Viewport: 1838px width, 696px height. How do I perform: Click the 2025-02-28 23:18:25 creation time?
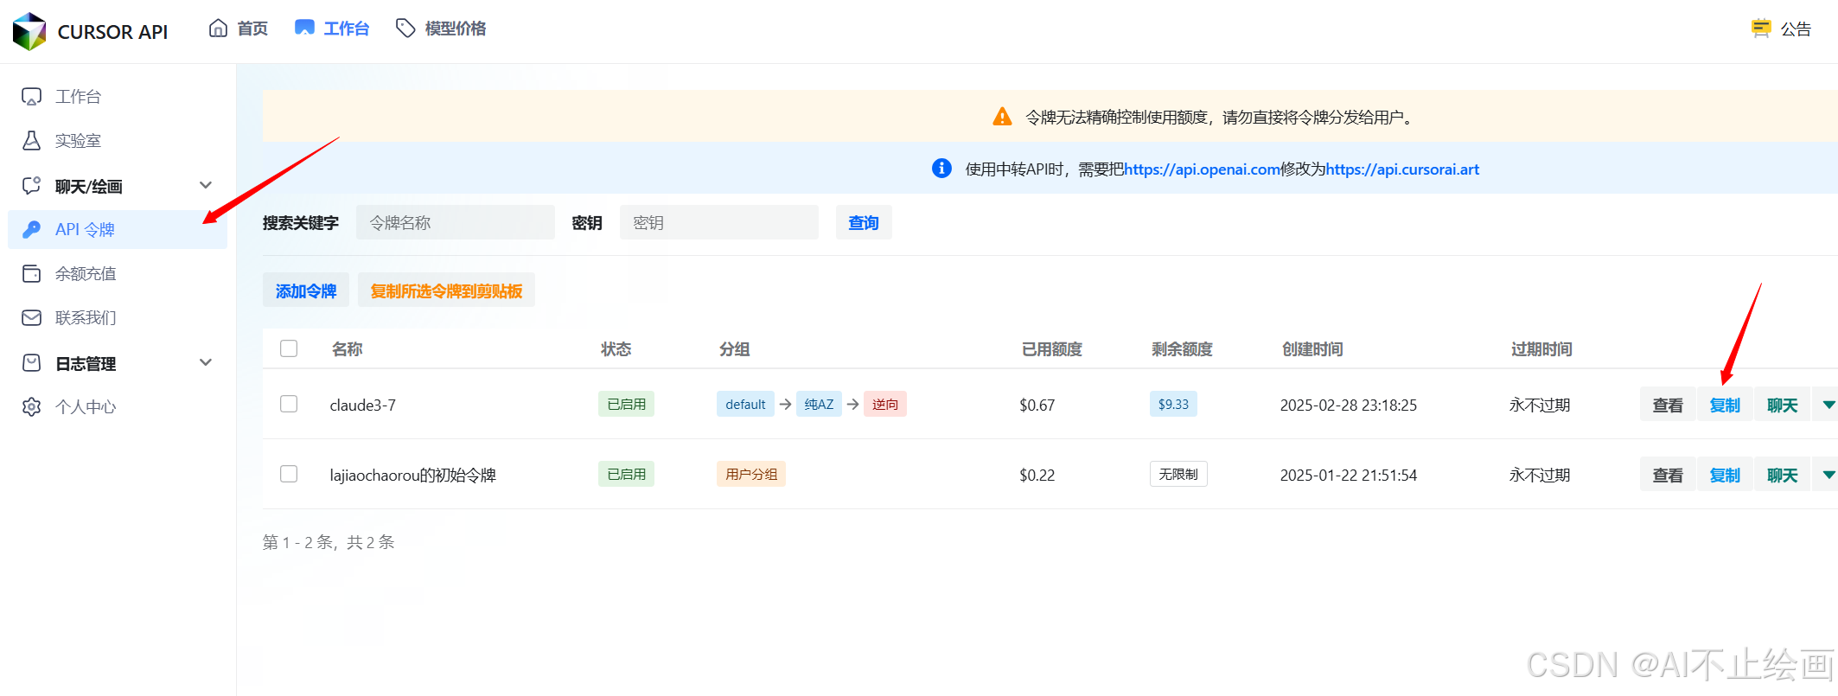[1349, 405]
